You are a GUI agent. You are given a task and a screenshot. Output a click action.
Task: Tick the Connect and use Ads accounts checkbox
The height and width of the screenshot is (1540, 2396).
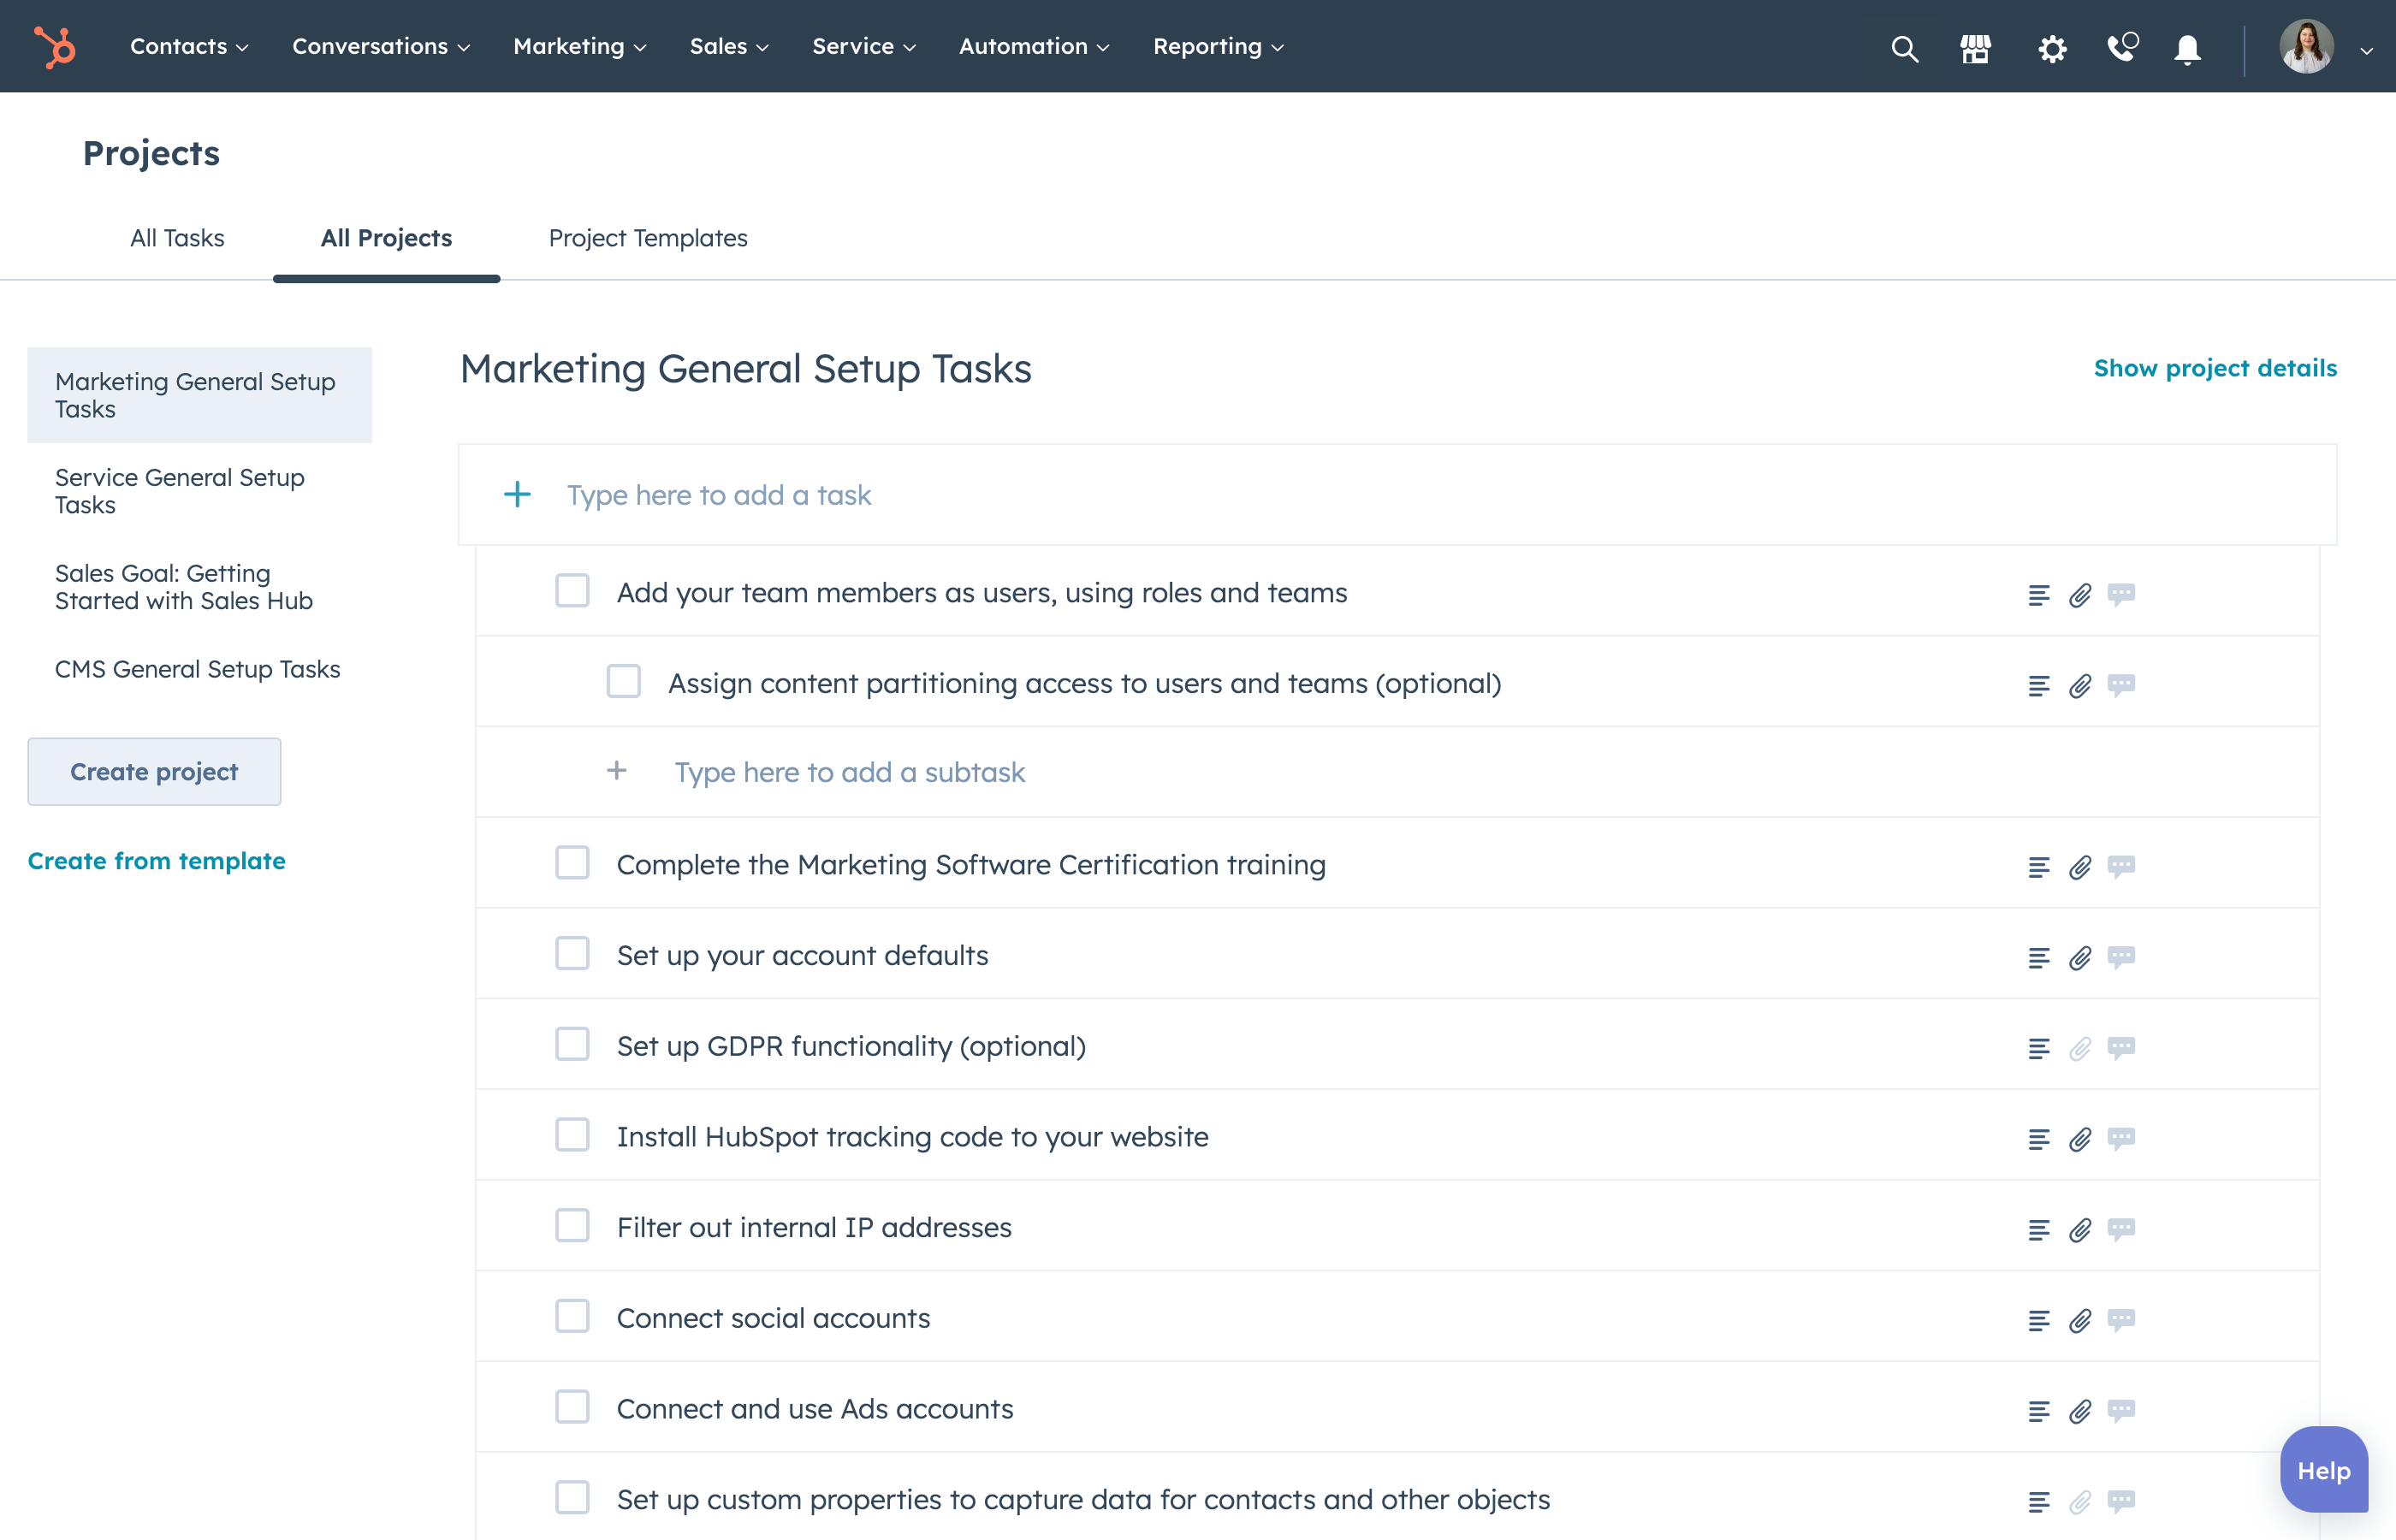[x=572, y=1407]
